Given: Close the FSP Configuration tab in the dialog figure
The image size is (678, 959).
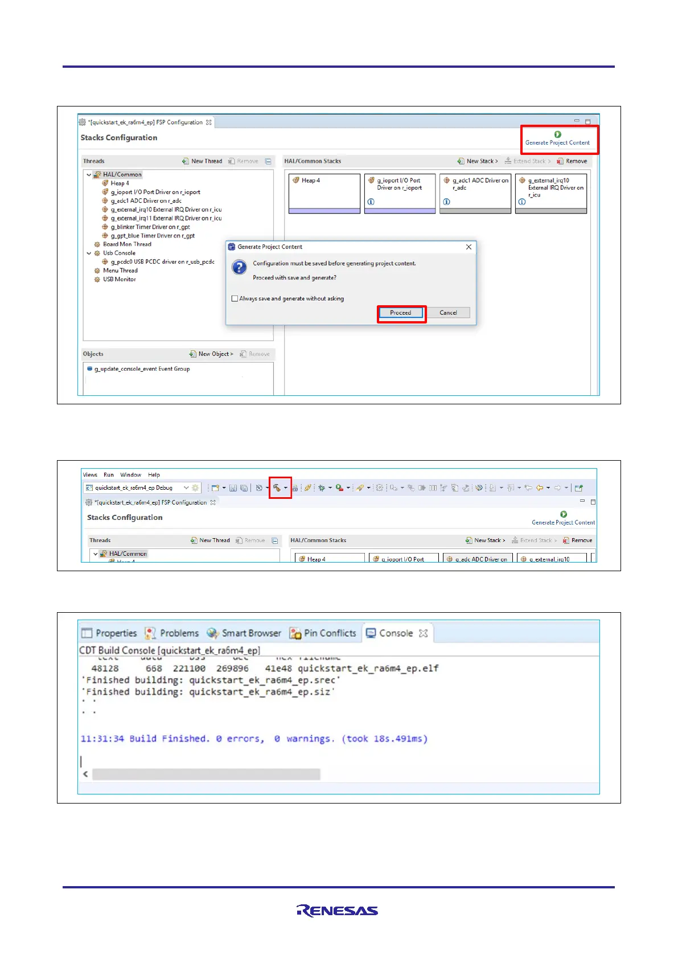Looking at the screenshot, I should (209, 122).
